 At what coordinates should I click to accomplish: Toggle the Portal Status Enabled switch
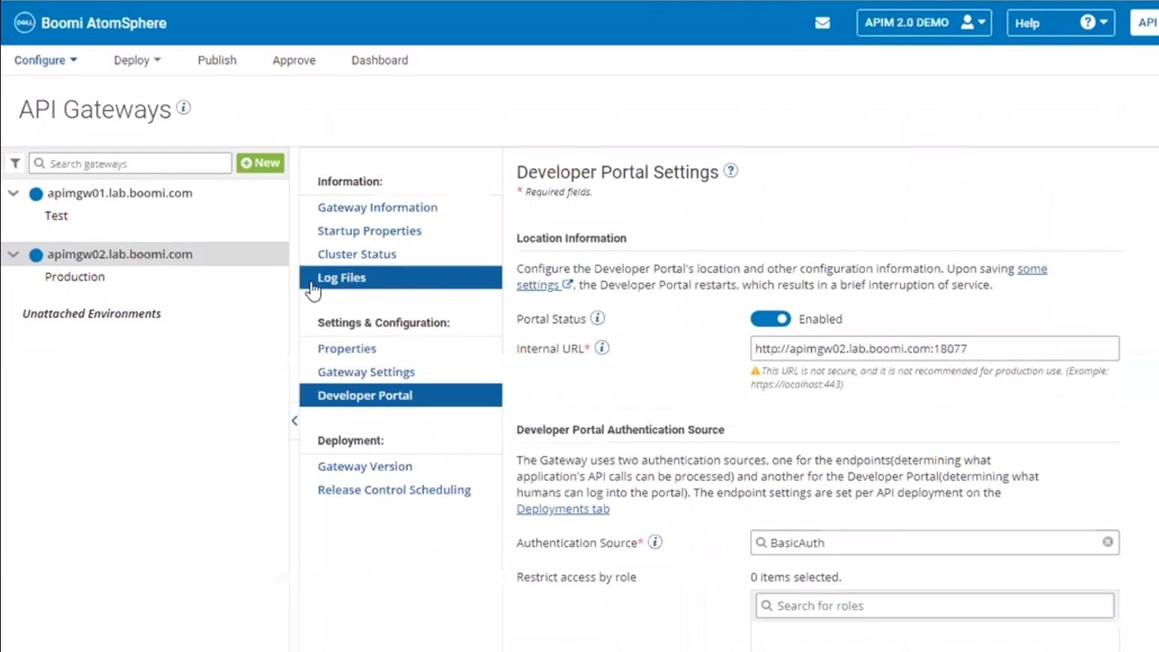(770, 319)
